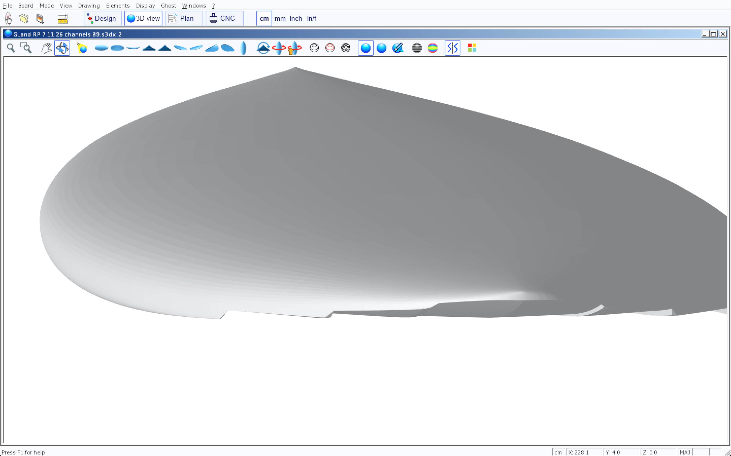The height and width of the screenshot is (456, 731).
Task: Select the zoom magnifier tool
Action: 11,48
